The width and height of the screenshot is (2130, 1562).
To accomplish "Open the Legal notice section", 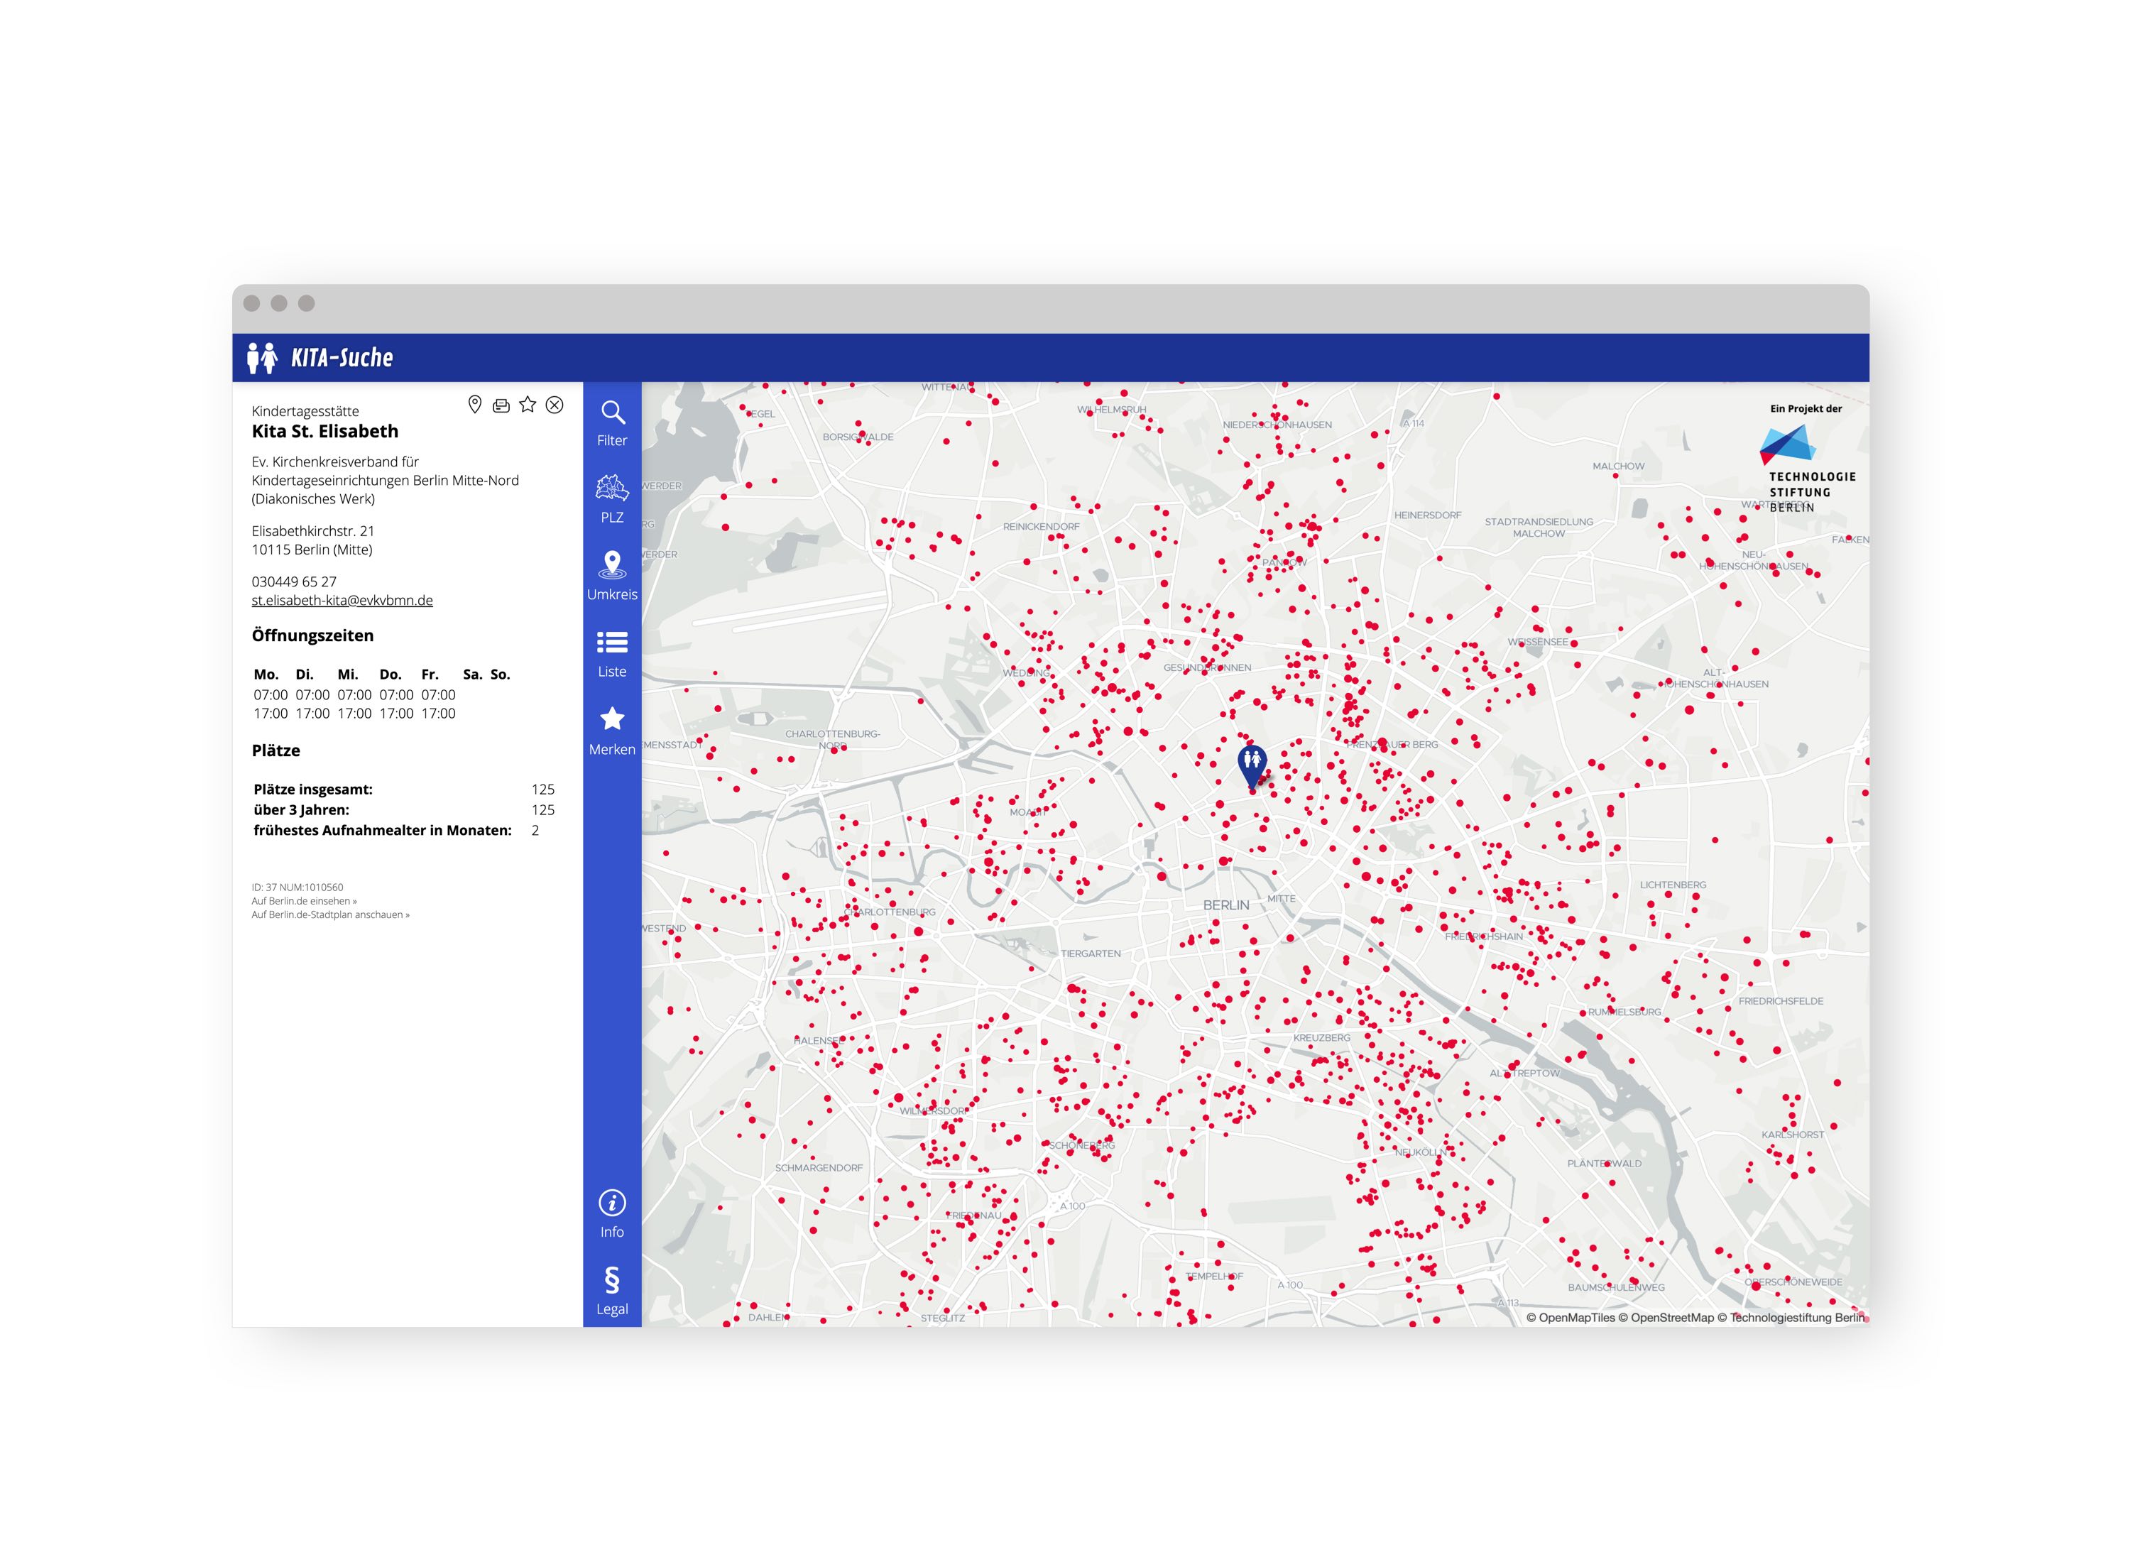I will [612, 1291].
